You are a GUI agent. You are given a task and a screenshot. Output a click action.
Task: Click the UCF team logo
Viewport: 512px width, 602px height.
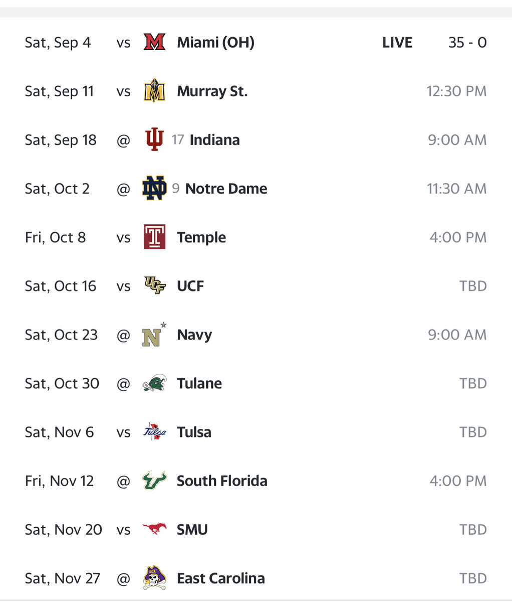(154, 286)
